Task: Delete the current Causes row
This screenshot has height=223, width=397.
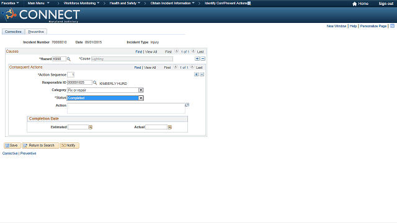Action: click(x=203, y=59)
